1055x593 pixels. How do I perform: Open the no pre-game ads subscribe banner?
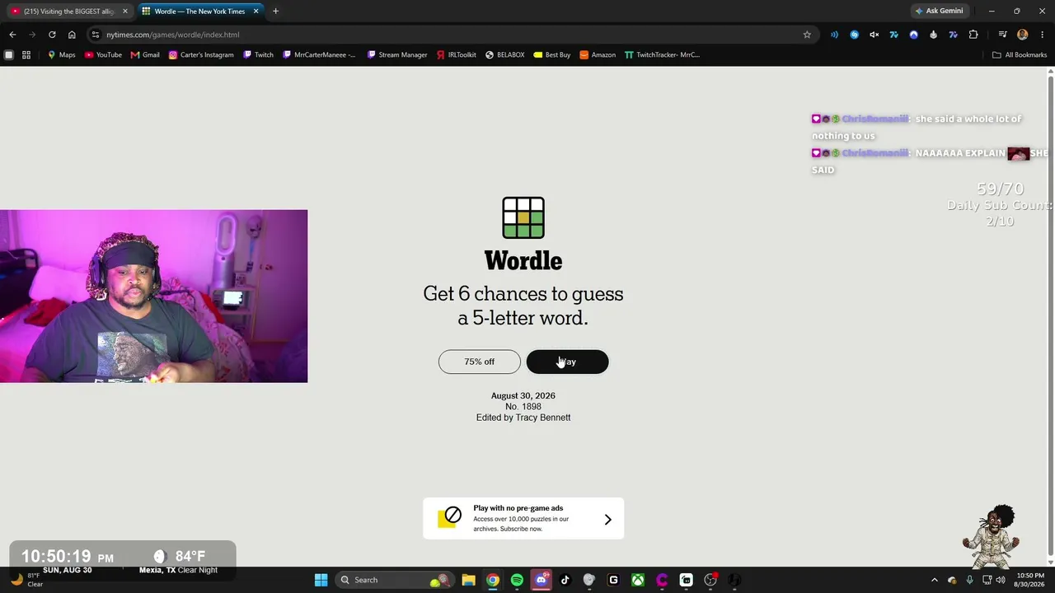tap(523, 518)
